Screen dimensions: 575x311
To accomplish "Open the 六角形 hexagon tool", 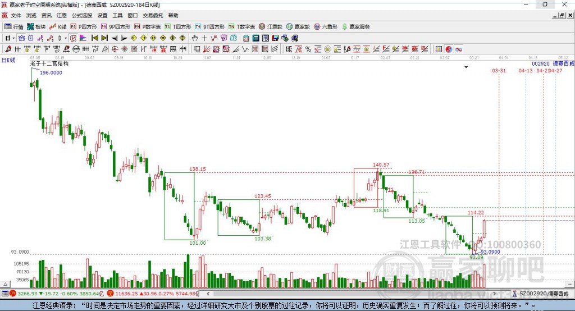I will pyautogui.click(x=326, y=27).
